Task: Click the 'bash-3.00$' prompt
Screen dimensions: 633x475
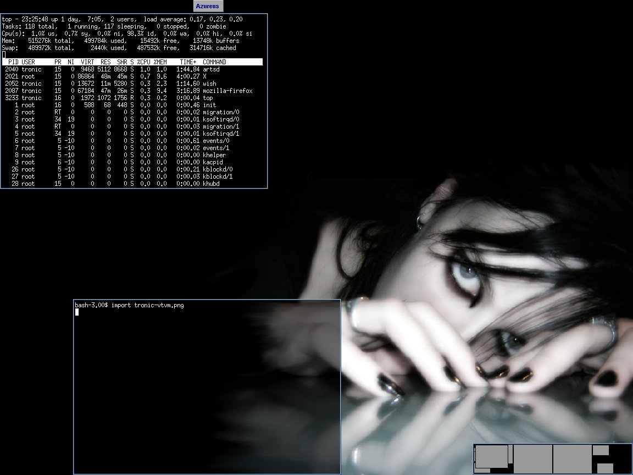Action: coord(91,305)
